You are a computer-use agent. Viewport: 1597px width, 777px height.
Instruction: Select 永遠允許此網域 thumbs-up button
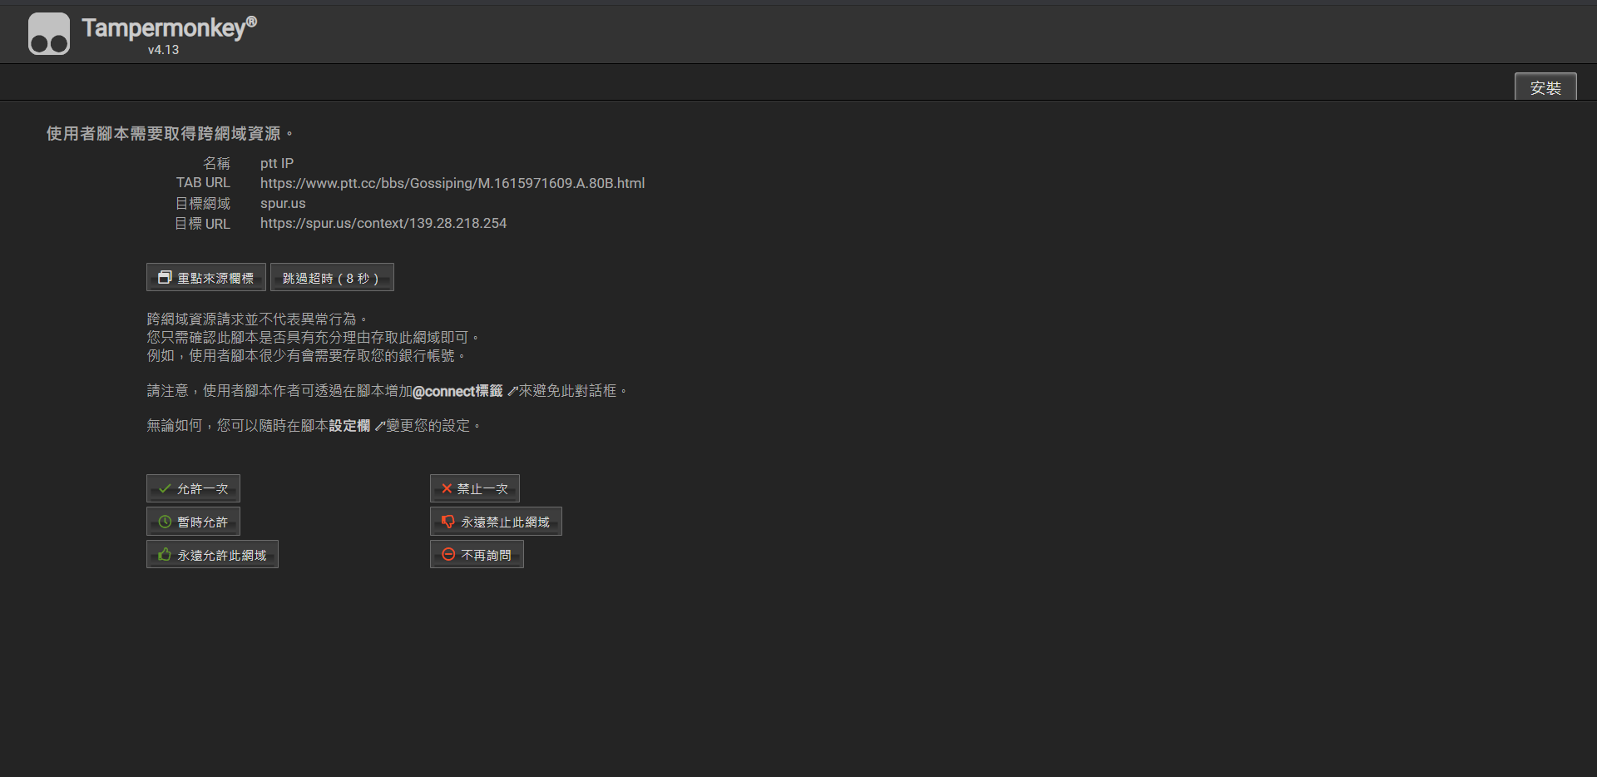pos(212,555)
